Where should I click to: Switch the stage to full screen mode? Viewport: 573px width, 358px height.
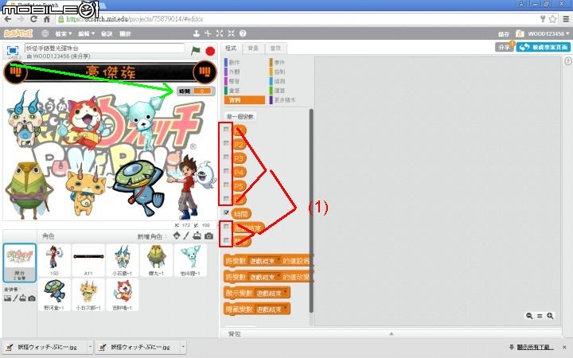(13, 50)
